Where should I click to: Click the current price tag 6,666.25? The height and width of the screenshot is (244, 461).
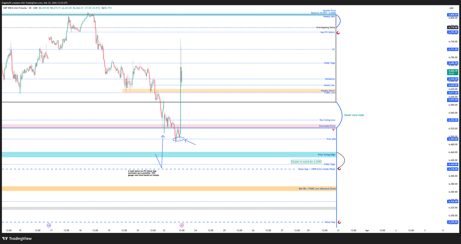[x=452, y=72]
